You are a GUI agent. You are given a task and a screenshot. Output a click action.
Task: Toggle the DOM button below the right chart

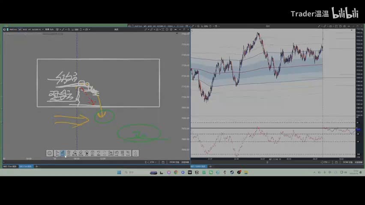pyautogui.click(x=348, y=162)
